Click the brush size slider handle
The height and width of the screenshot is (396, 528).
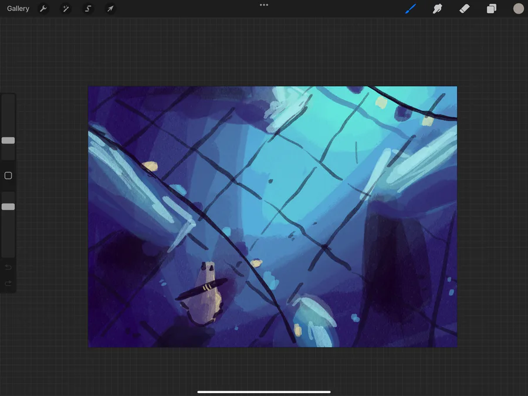[8, 140]
